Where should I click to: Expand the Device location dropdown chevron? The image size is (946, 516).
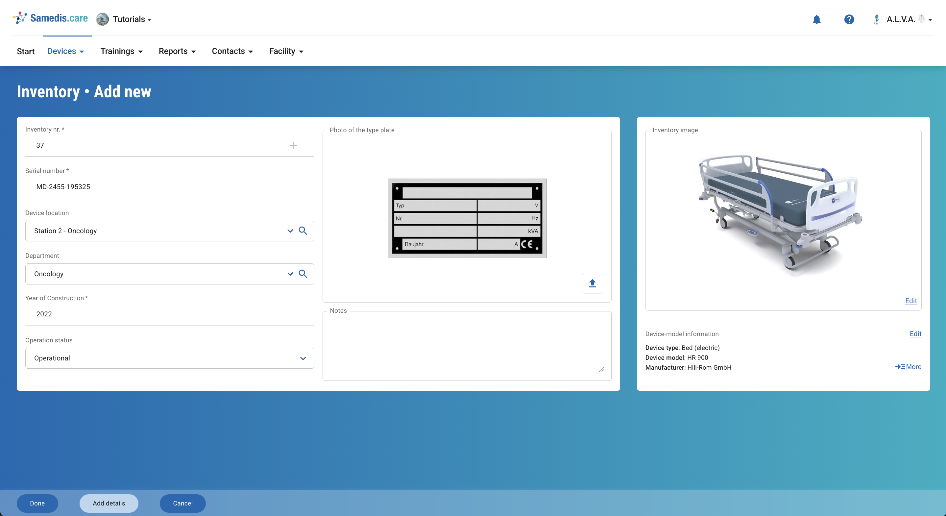tap(290, 231)
